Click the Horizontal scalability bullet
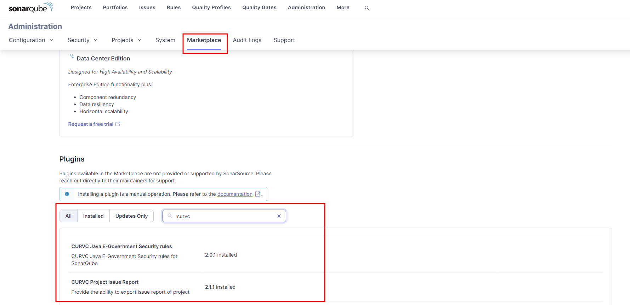 [x=104, y=111]
